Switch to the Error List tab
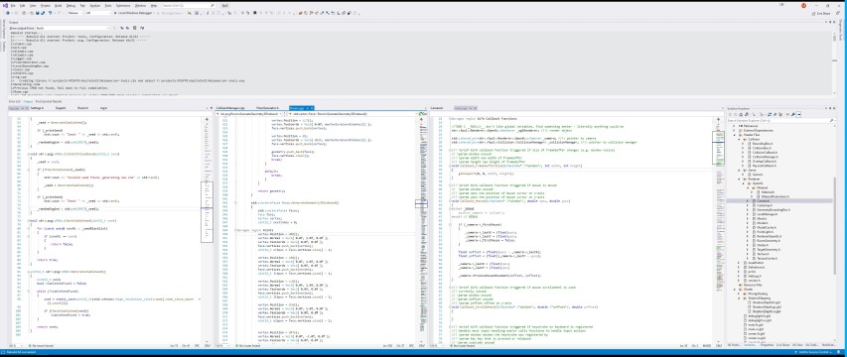The width and height of the screenshot is (847, 357). click(15, 101)
